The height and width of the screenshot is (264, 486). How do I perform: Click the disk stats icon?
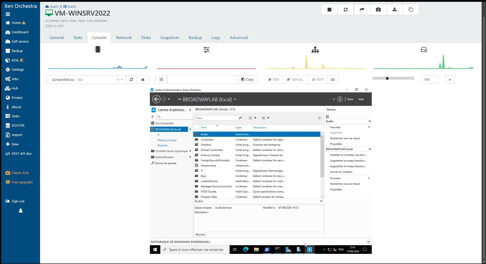424,49
